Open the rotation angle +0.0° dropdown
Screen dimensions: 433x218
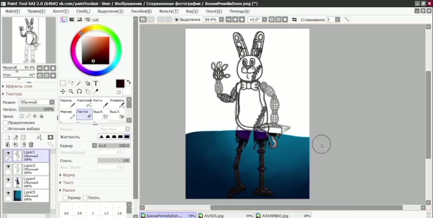click(265, 19)
